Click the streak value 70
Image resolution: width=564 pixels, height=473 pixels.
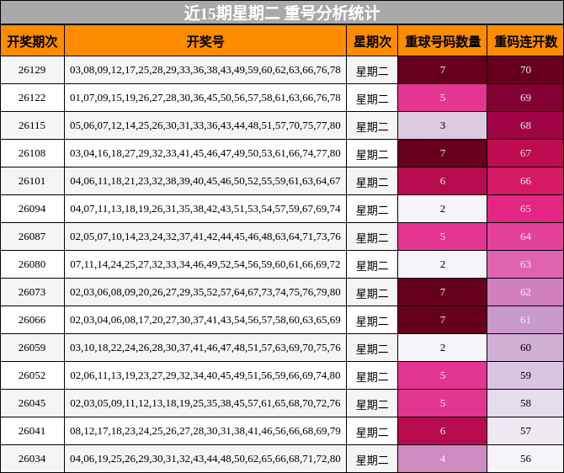525,70
